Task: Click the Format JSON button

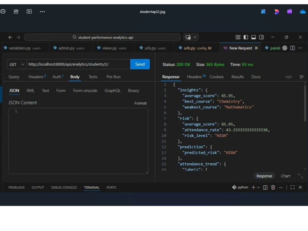Action: click(140, 103)
